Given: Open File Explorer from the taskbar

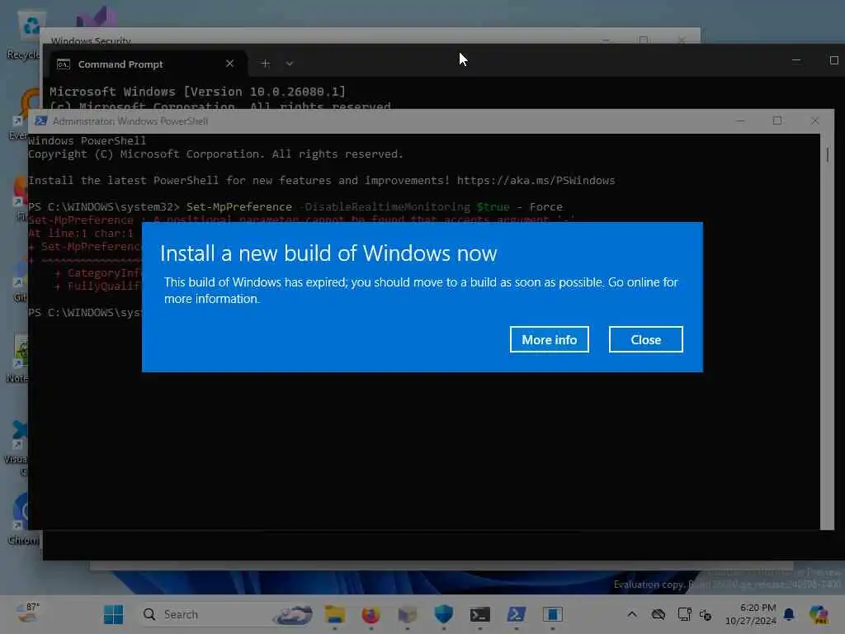Looking at the screenshot, I should tap(335, 614).
